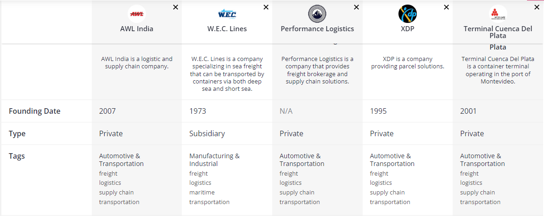544x216 pixels.
Task: Open the Performance Logistics company name
Action: (x=317, y=29)
